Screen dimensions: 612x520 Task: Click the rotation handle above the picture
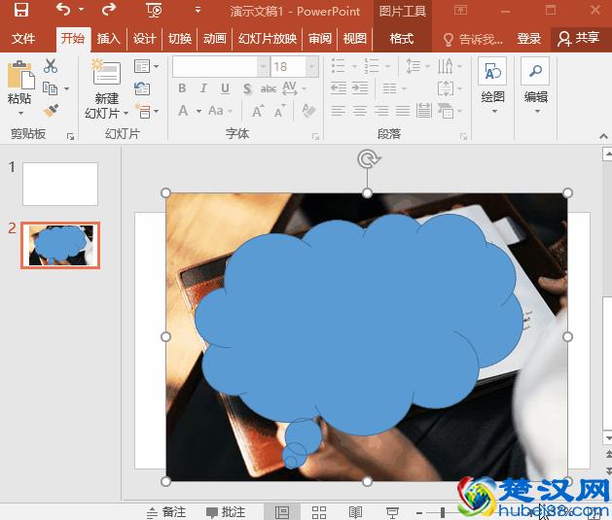[368, 159]
